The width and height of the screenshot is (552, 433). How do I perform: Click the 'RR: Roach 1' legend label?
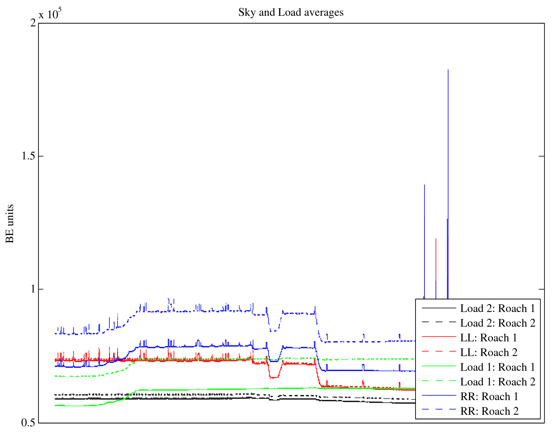pos(489,397)
